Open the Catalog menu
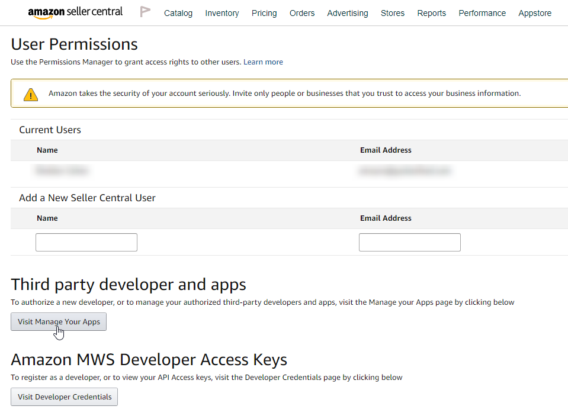The image size is (568, 419). 178,13
